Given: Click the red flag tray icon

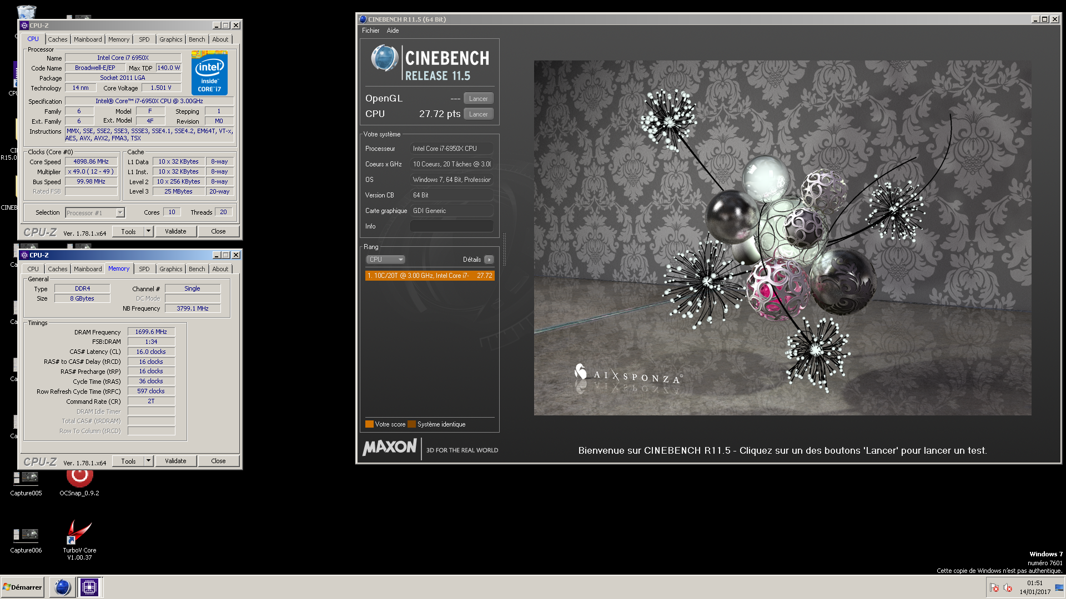Looking at the screenshot, I should tap(994, 588).
